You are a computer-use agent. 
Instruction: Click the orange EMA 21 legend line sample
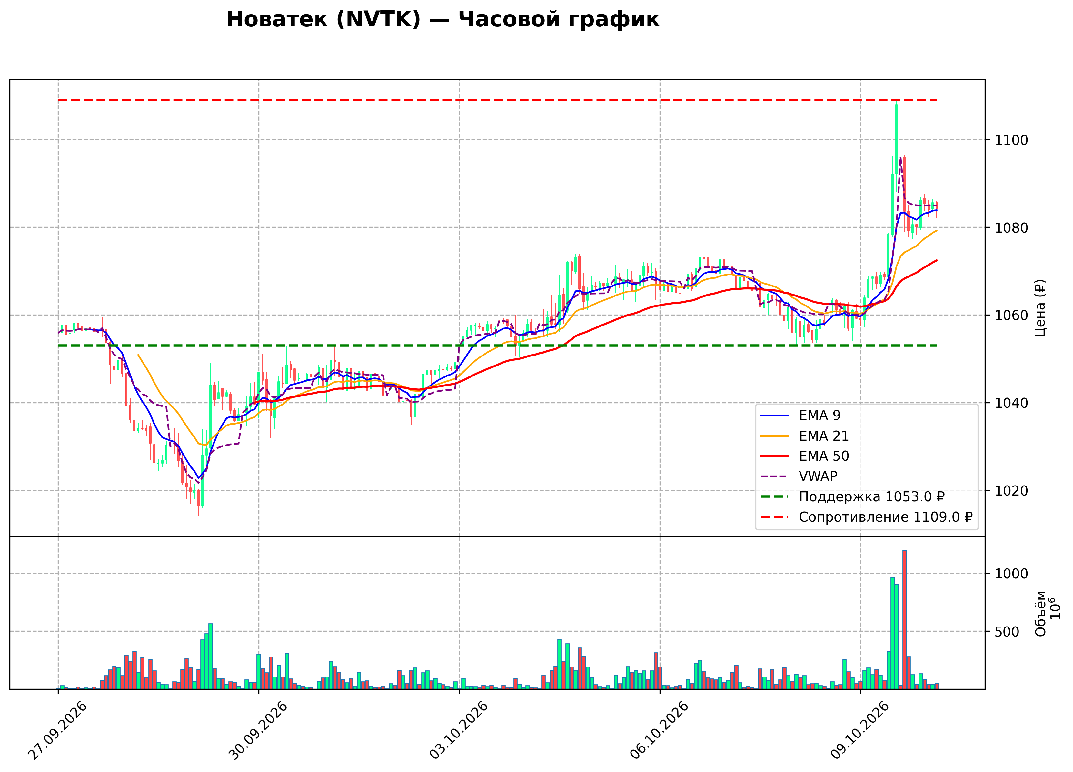(774, 436)
